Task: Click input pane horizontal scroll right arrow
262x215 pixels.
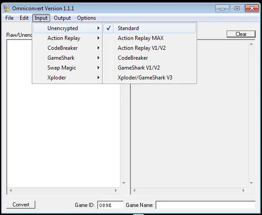Action: click(116, 190)
